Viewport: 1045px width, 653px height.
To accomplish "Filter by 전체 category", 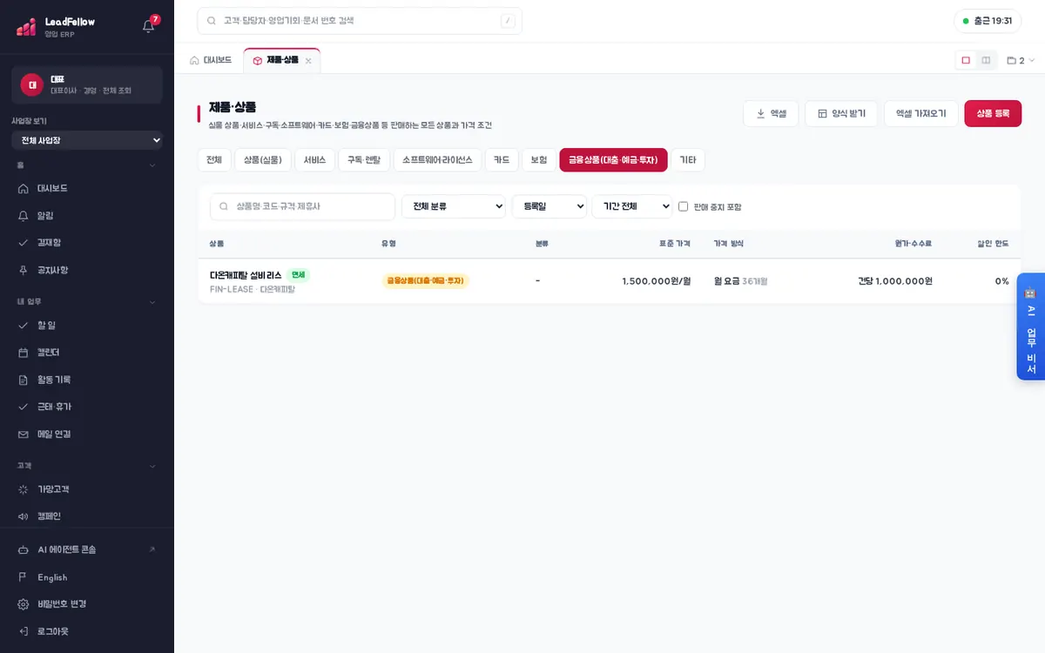I will coord(214,160).
